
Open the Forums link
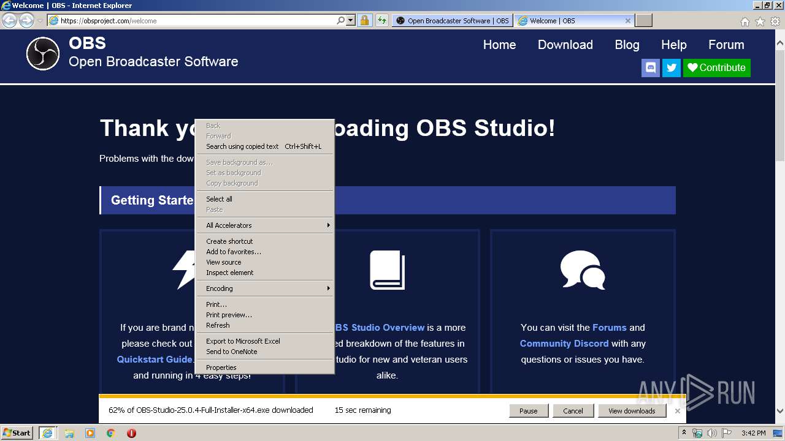tap(610, 328)
